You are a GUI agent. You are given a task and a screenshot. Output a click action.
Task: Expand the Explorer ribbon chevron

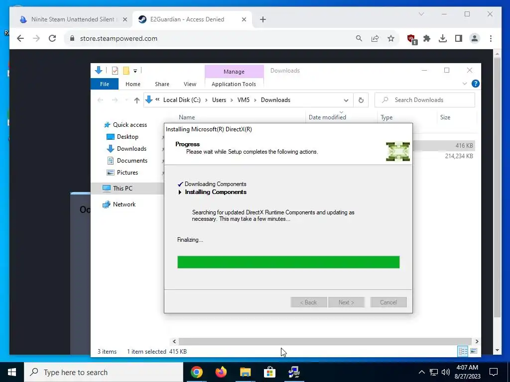pos(465,84)
